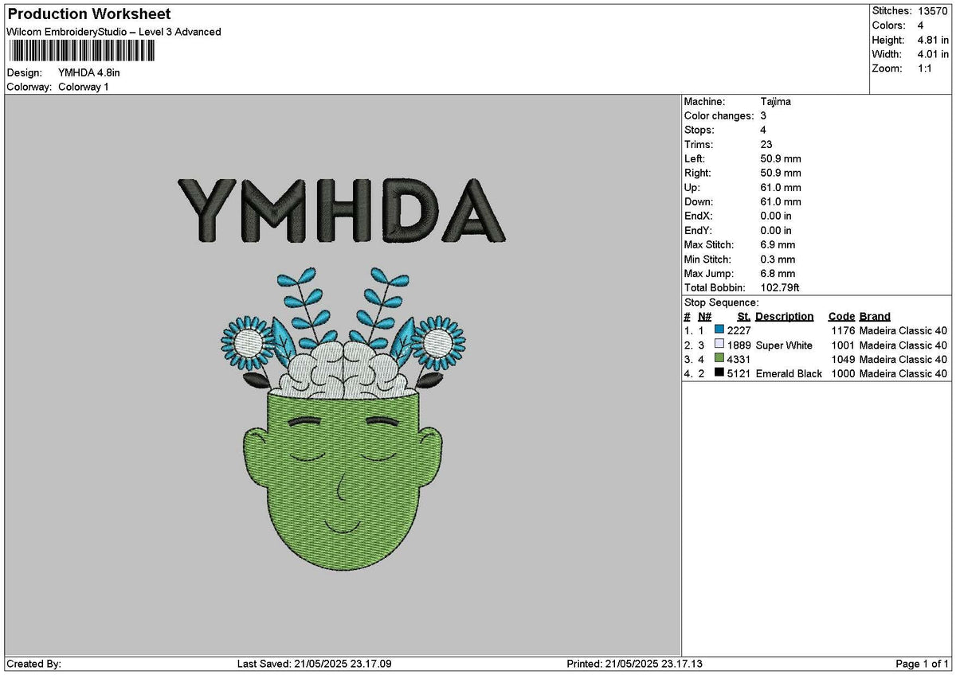
Task: Click the Stitches count value 13570
Action: pyautogui.click(x=933, y=11)
